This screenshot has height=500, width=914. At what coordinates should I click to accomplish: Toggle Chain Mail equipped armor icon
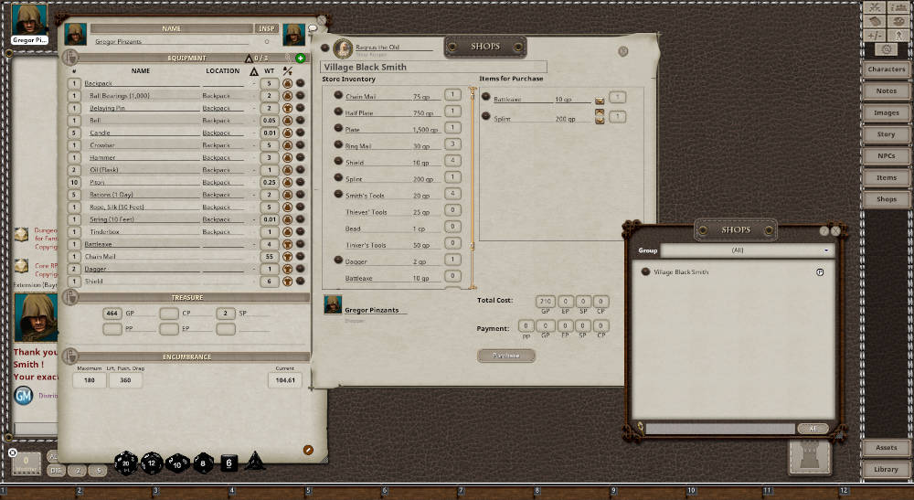(x=287, y=257)
